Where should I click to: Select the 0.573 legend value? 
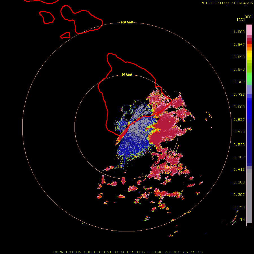[x=239, y=132]
